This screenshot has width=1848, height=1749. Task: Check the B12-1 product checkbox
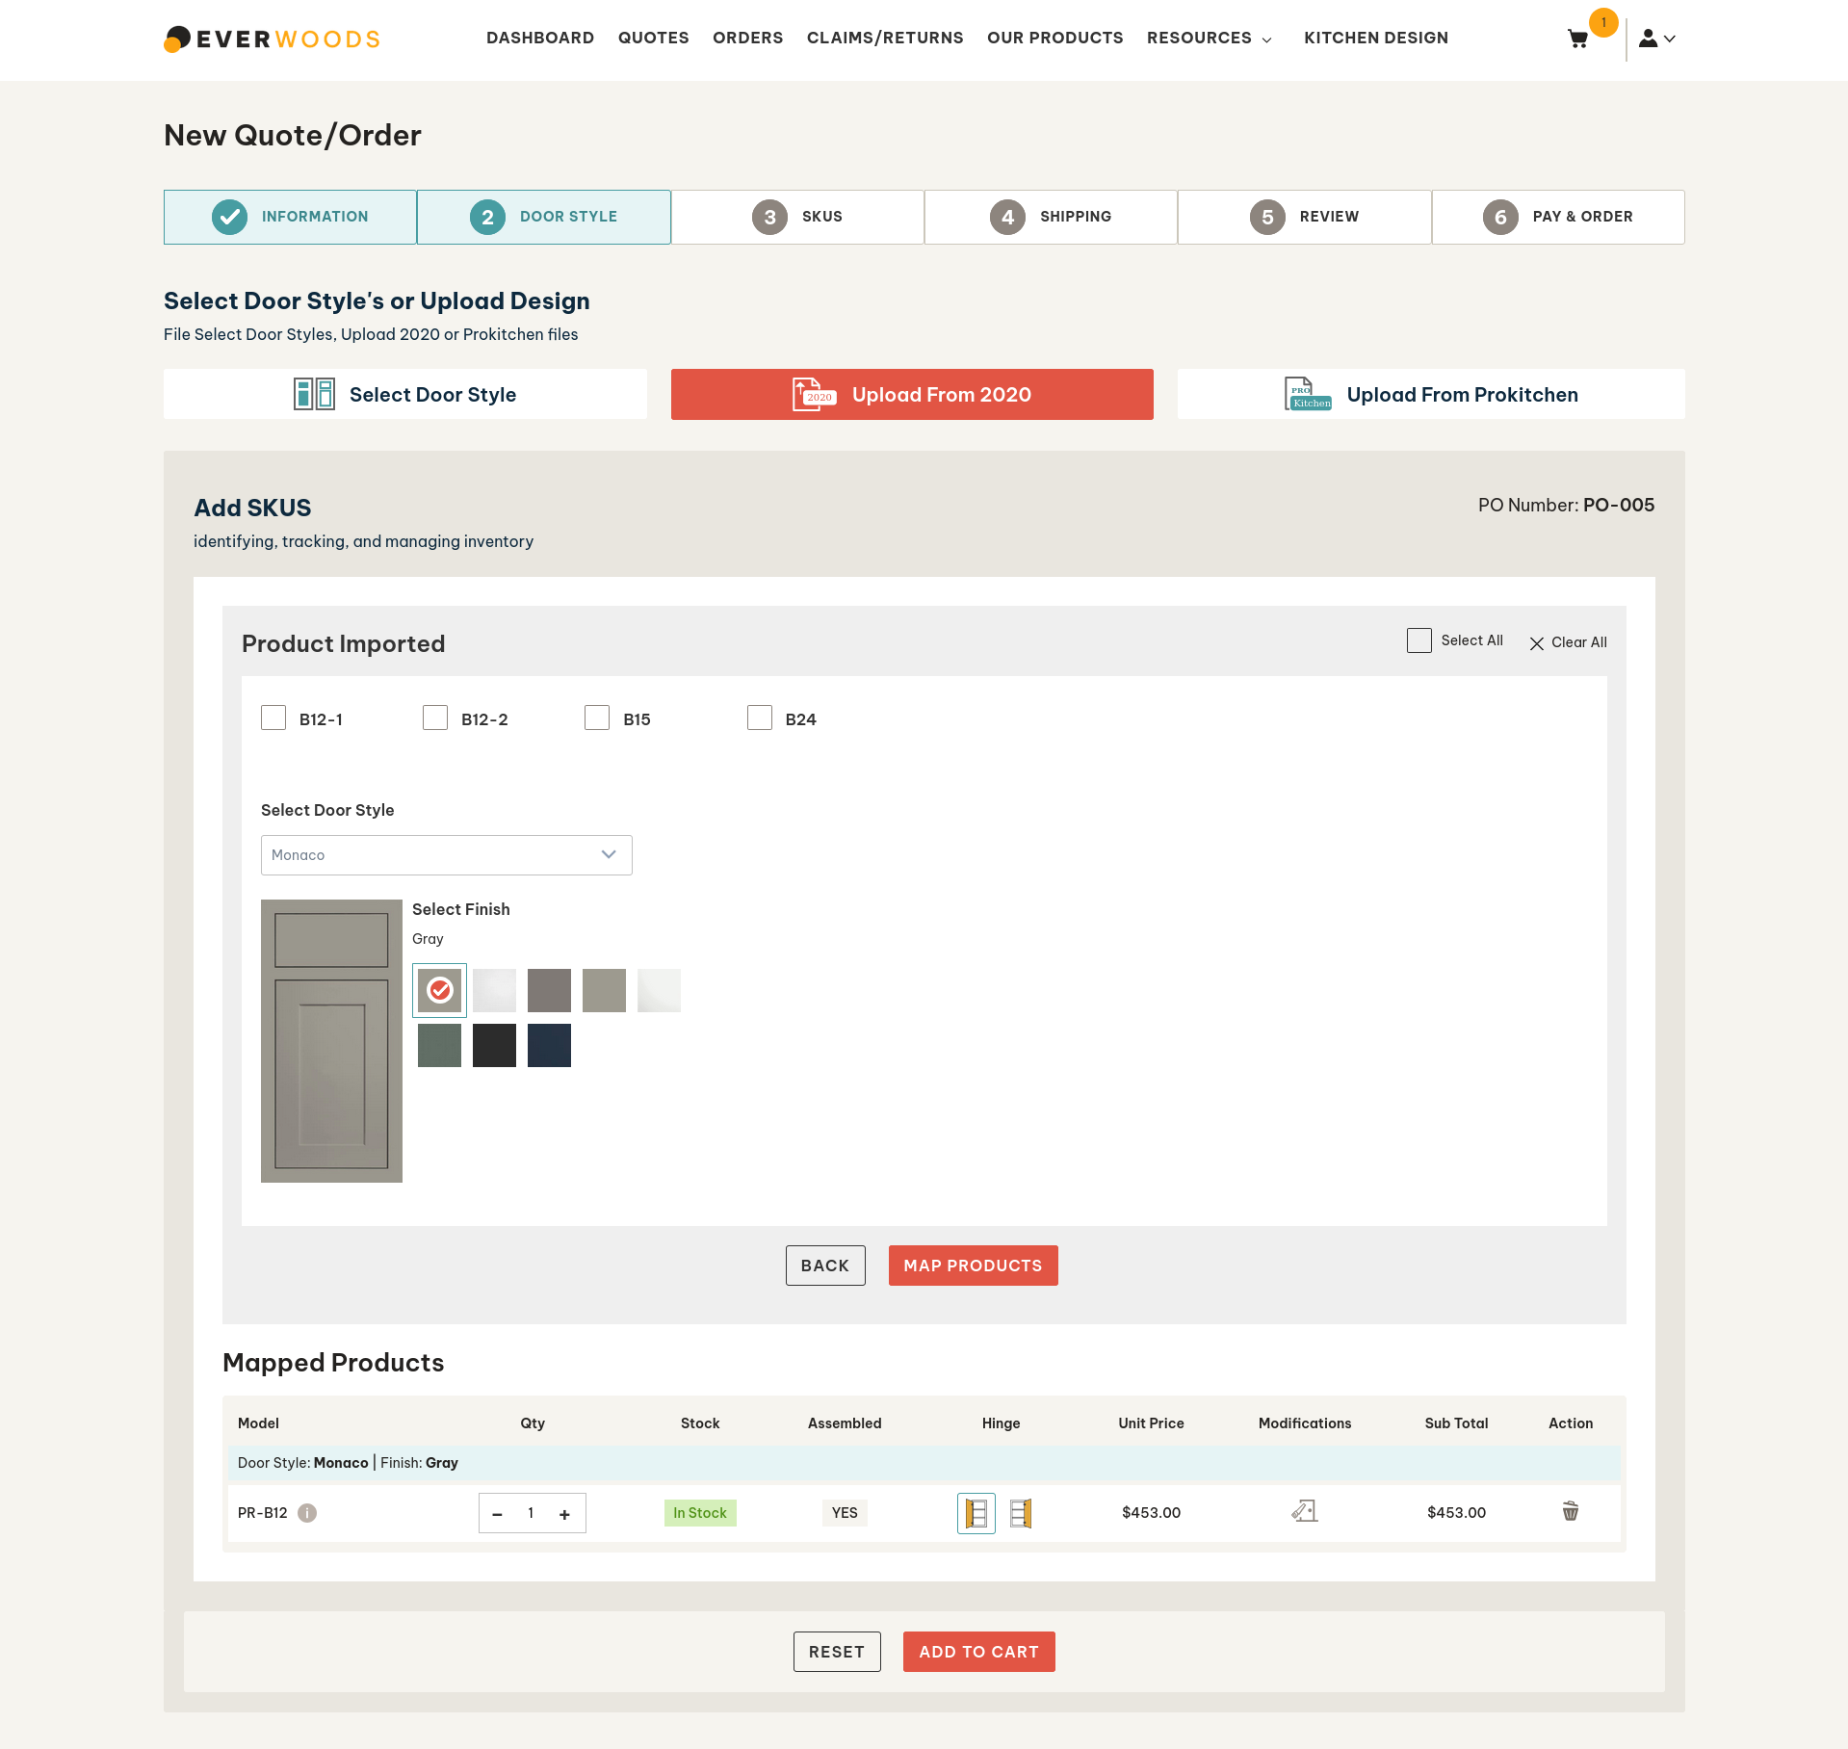pyautogui.click(x=273, y=718)
